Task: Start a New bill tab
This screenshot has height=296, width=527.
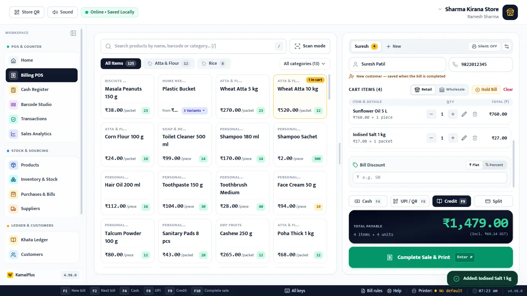Action: 394,46
